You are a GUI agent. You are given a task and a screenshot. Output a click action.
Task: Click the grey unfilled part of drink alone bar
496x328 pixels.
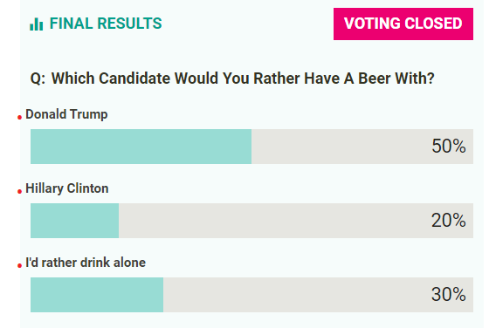pyautogui.click(x=318, y=295)
